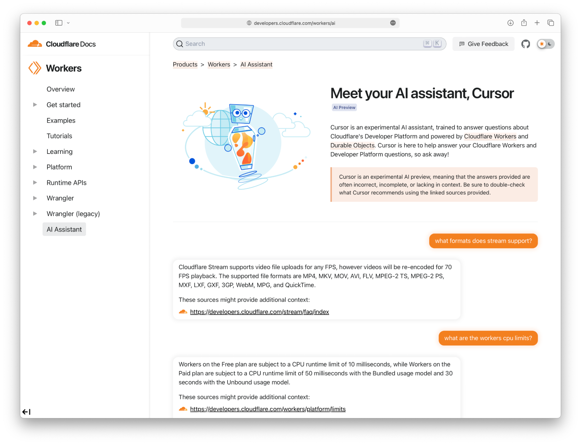The image size is (581, 445).
Task: Open a new tab with plus icon
Action: point(537,23)
